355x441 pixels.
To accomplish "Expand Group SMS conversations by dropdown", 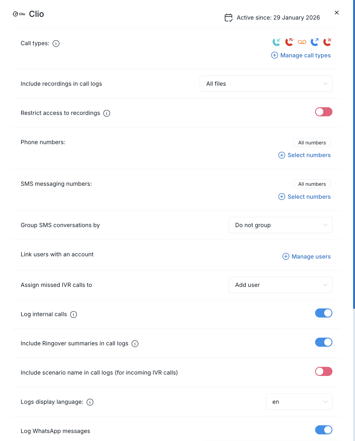I will pos(280,225).
